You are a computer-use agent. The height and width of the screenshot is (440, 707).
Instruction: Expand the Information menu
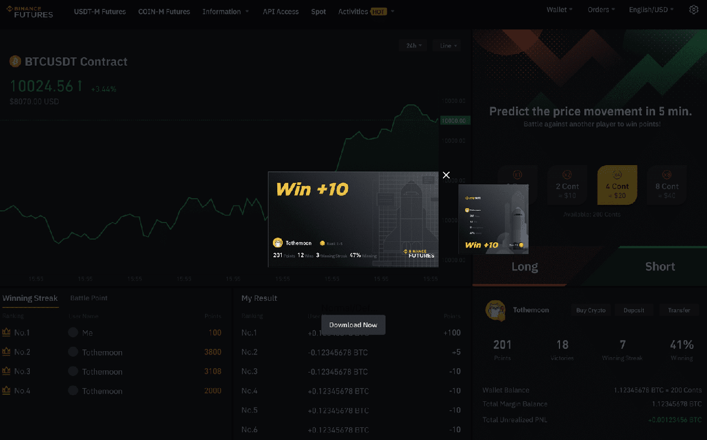pos(225,12)
